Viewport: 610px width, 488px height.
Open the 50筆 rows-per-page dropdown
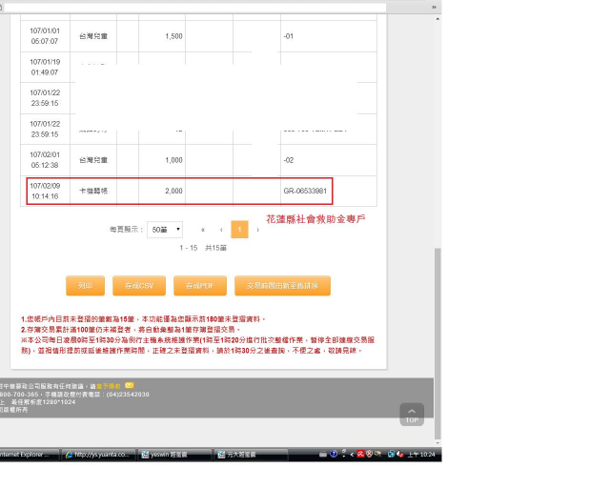pos(165,230)
